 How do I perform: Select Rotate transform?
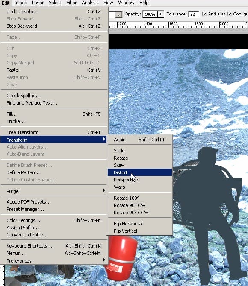click(140, 158)
